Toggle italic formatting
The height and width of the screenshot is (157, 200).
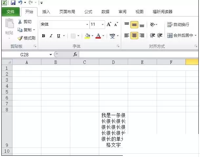51,36
